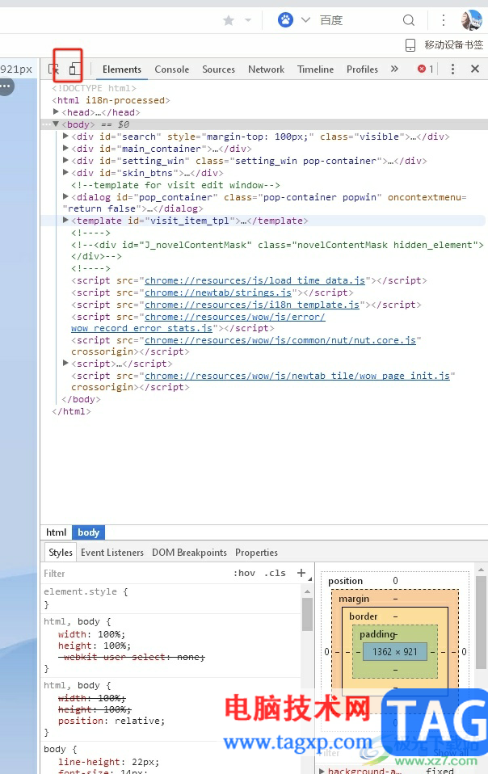
Task: Expand the collapsed script node
Action: tap(65, 364)
